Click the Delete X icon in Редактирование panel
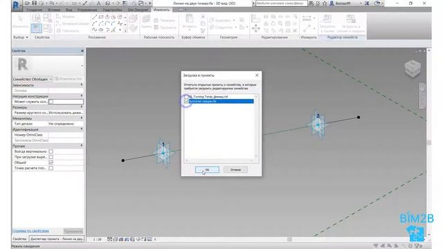Screen dimensions: 443x249 (295, 30)
